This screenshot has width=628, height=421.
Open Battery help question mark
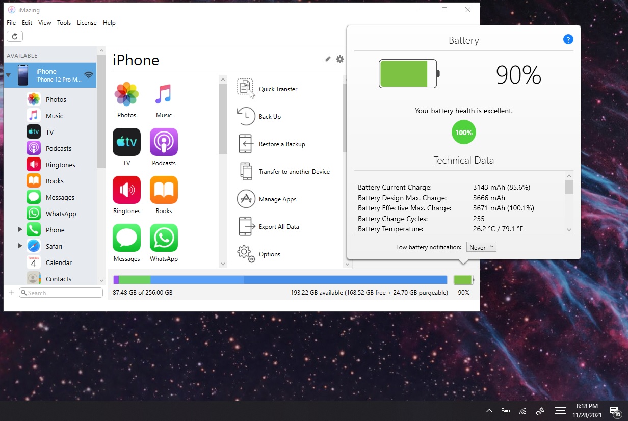pyautogui.click(x=568, y=40)
